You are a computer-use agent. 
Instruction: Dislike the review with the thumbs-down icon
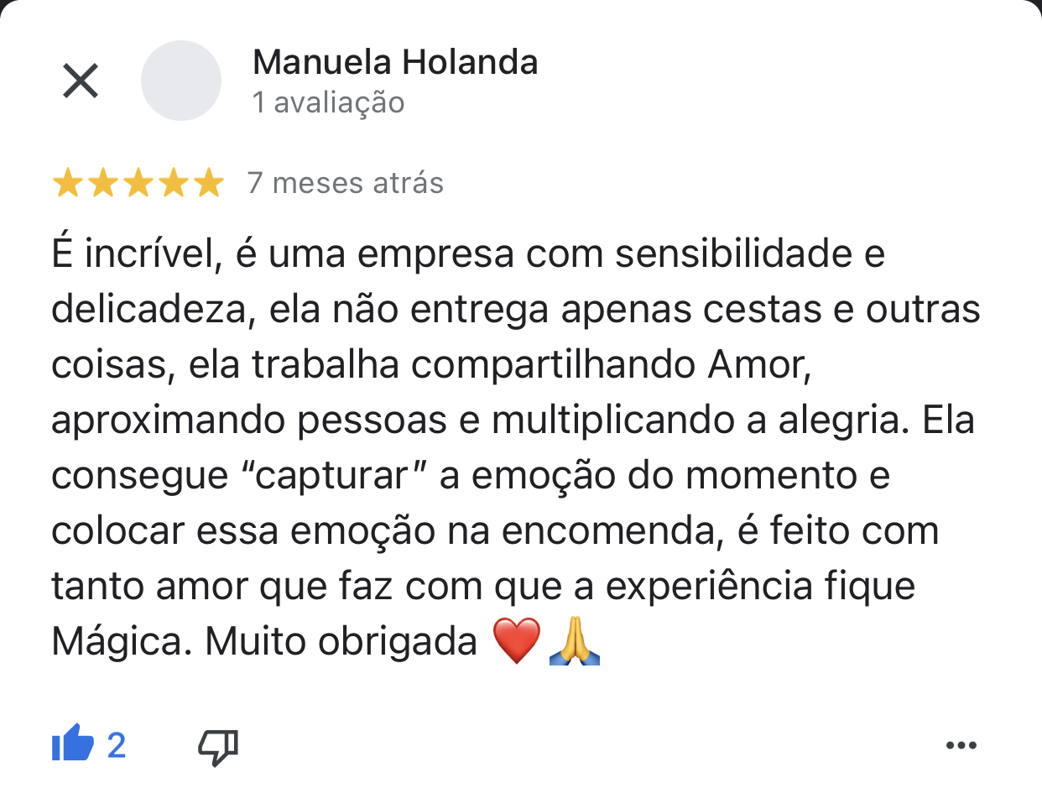pos(218,746)
